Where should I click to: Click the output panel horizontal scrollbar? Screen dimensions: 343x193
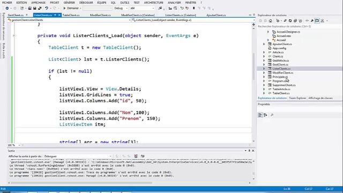81,183
